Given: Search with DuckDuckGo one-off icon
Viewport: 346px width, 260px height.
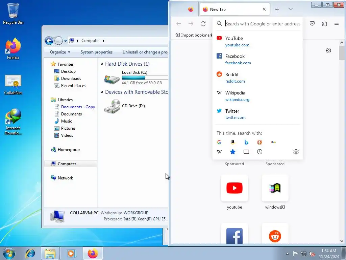Looking at the screenshot, I should click(x=260, y=142).
